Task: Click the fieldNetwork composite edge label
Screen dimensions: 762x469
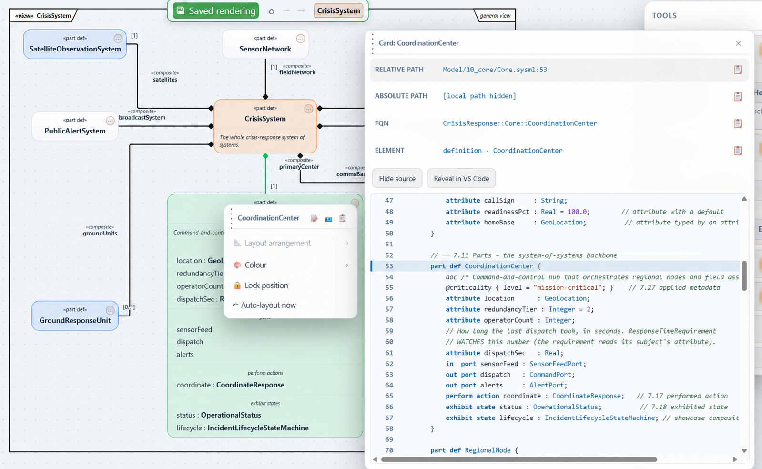Action: [x=297, y=70]
